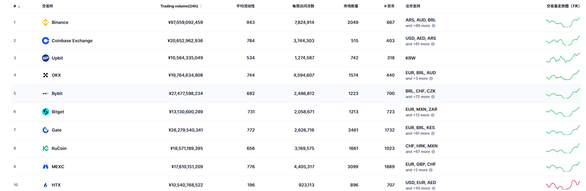Viewport: 586px width, 191px height.
Task: Open the Binance exchange link
Action: point(60,22)
